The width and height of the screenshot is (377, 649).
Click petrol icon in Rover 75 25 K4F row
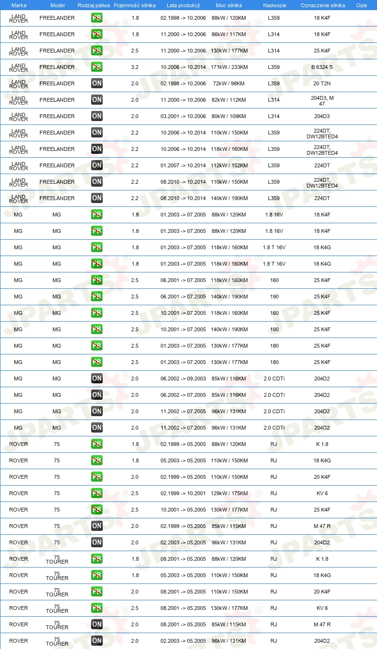pos(97,510)
